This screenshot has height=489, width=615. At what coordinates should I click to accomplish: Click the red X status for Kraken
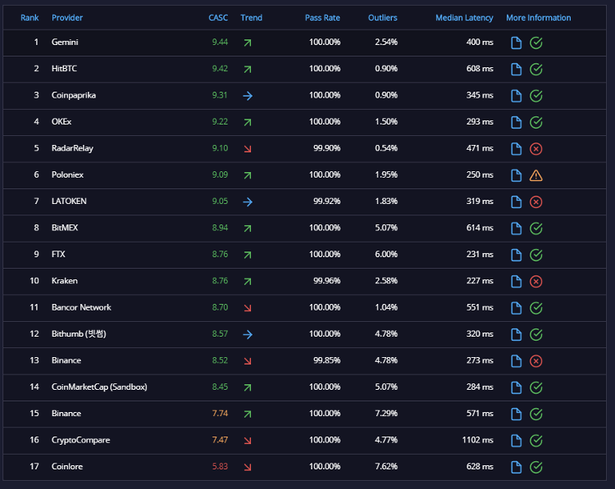535,281
